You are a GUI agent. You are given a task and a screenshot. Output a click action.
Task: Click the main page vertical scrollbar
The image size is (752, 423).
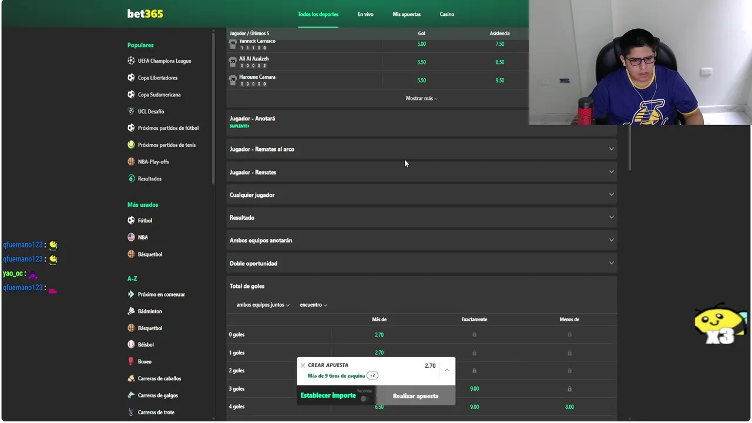point(629,148)
